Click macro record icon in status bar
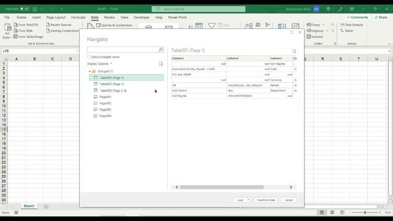 (x=17, y=212)
